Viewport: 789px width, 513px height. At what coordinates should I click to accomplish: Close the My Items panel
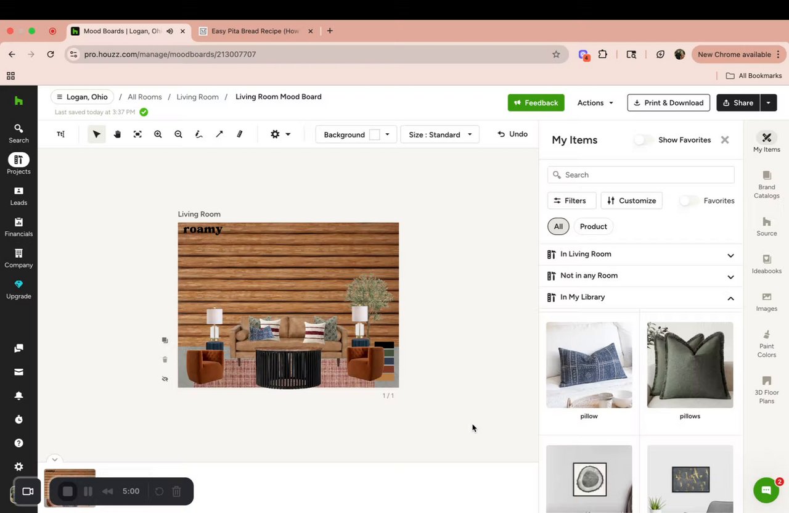pyautogui.click(x=725, y=140)
